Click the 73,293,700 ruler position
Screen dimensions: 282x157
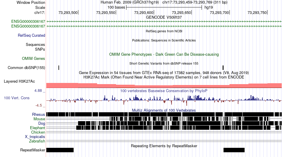point(219,12)
